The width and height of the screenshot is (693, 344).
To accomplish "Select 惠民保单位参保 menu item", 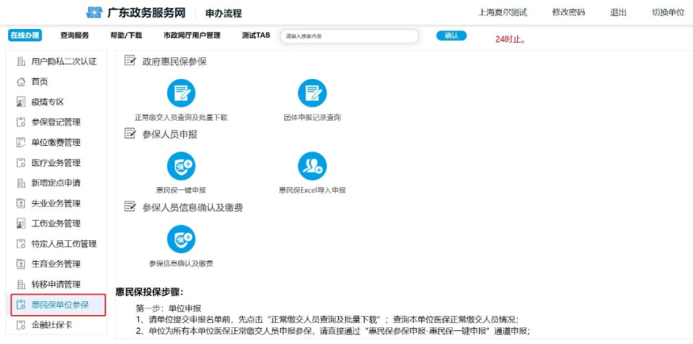I will [58, 305].
